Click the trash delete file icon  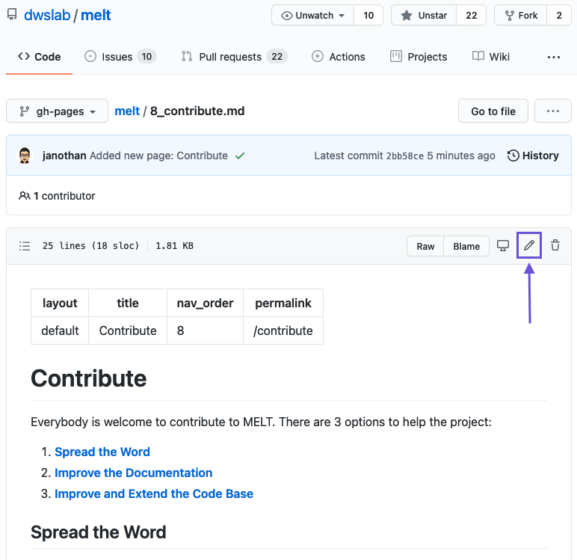[x=555, y=245]
